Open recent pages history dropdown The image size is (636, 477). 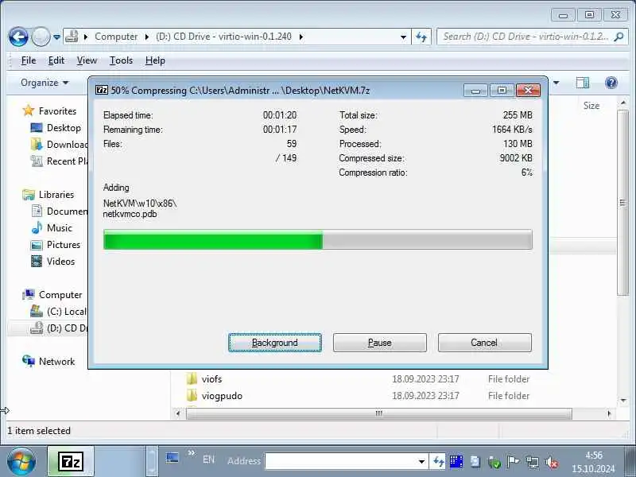click(56, 37)
